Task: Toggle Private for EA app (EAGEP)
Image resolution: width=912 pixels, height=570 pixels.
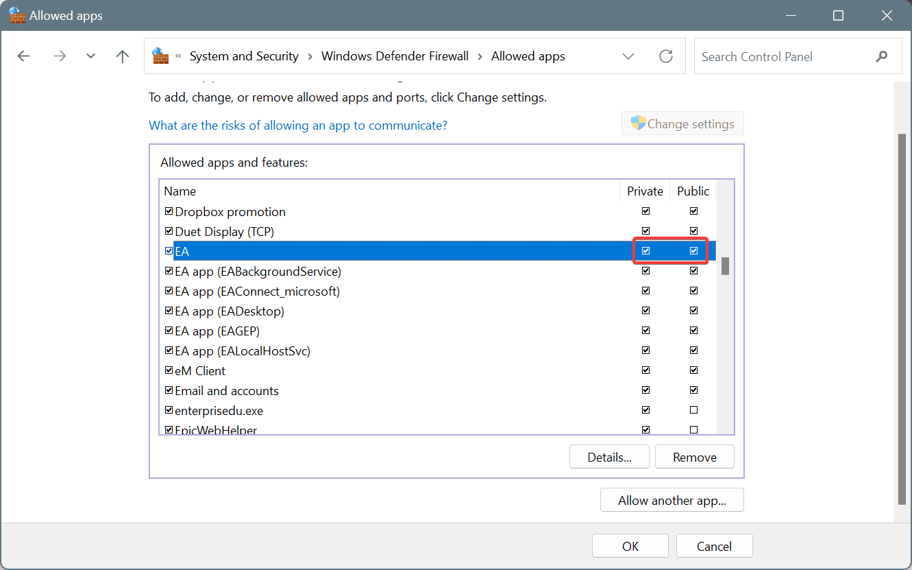Action: (645, 331)
